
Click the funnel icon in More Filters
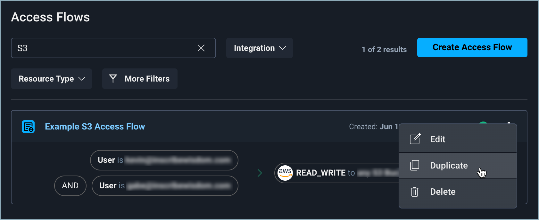[x=113, y=79]
